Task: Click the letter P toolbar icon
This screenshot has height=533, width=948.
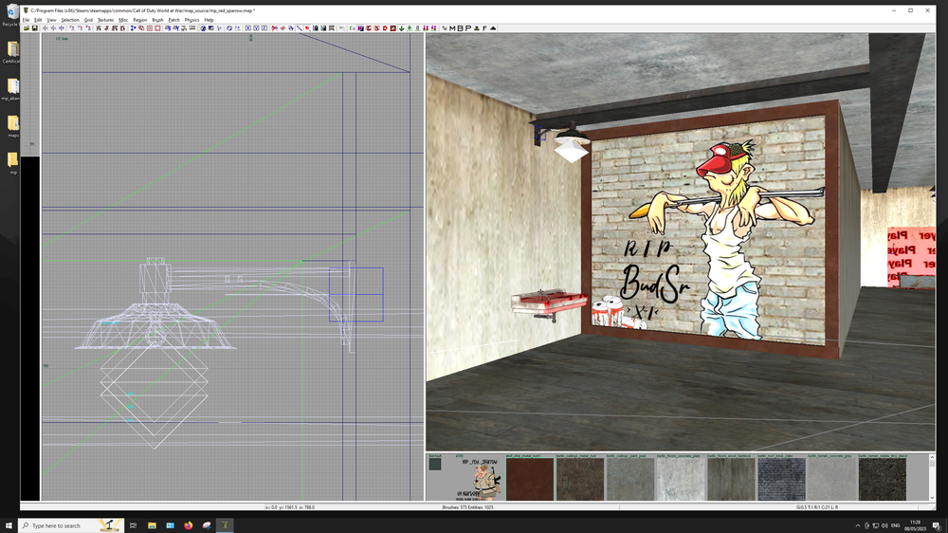Action: click(467, 28)
